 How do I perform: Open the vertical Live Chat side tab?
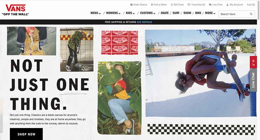tap(253, 80)
